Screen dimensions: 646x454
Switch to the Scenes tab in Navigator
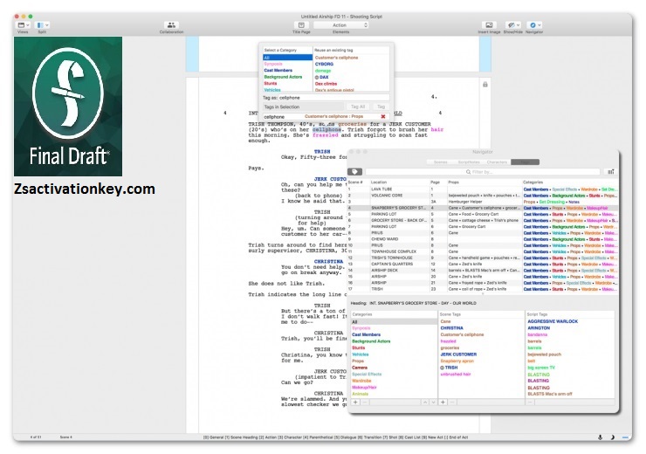tap(441, 162)
